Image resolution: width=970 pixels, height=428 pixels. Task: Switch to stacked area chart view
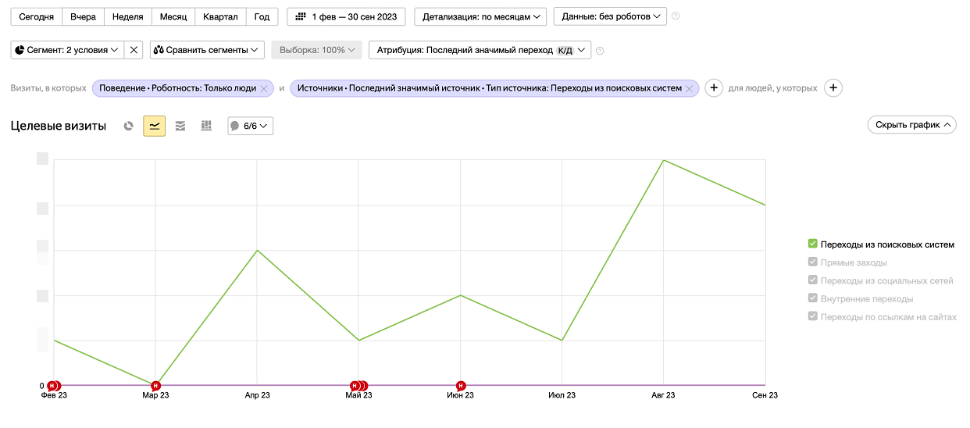pyautogui.click(x=180, y=126)
